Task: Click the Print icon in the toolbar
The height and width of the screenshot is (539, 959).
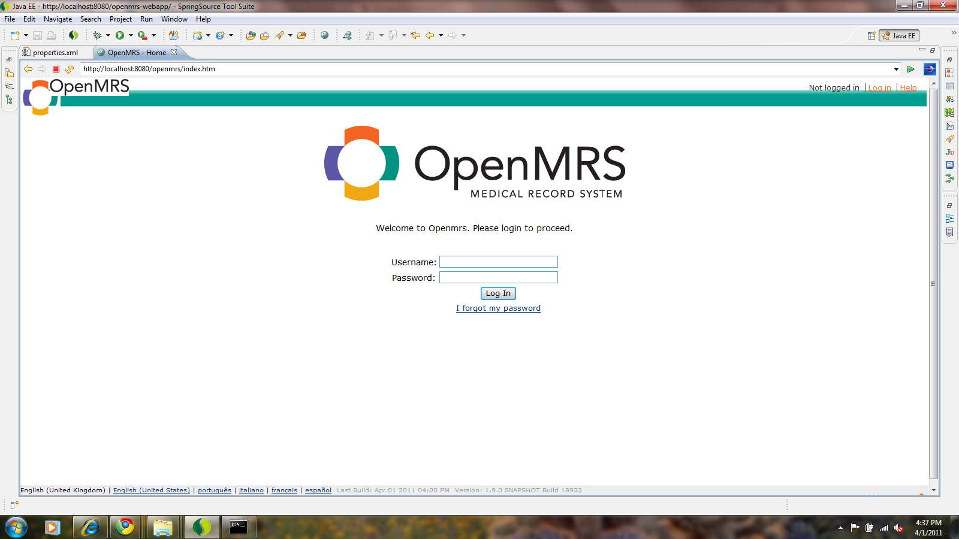Action: click(x=51, y=35)
